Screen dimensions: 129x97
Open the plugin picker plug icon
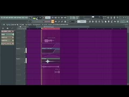coord(109,22)
